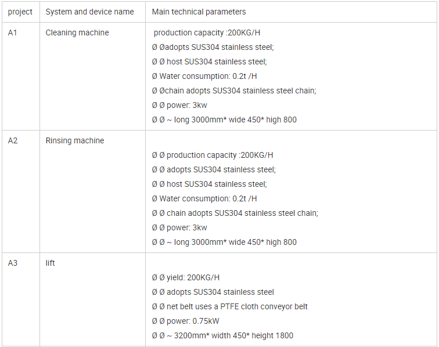Click the lift's "height 1800" dimensions line
439x347 pixels.
[x=222, y=335]
